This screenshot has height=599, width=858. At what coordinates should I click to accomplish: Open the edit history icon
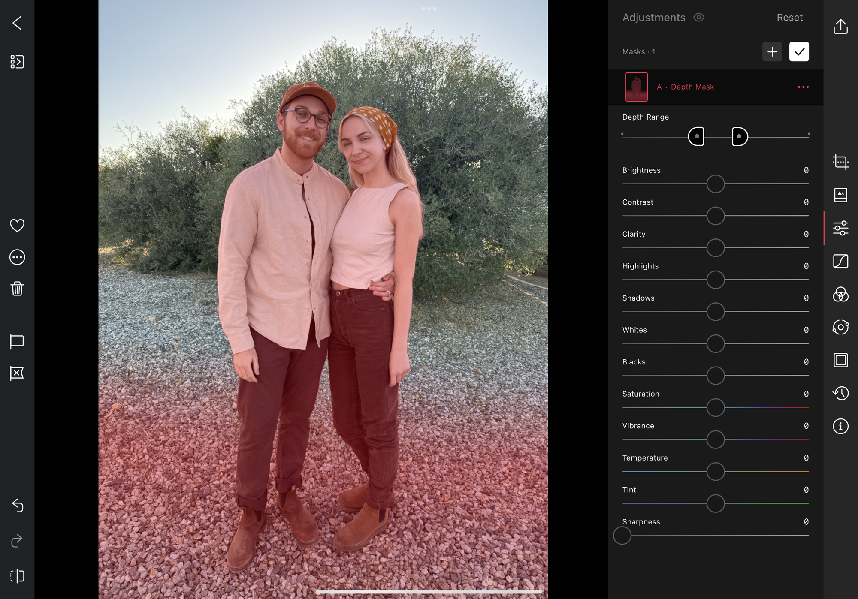pyautogui.click(x=840, y=393)
